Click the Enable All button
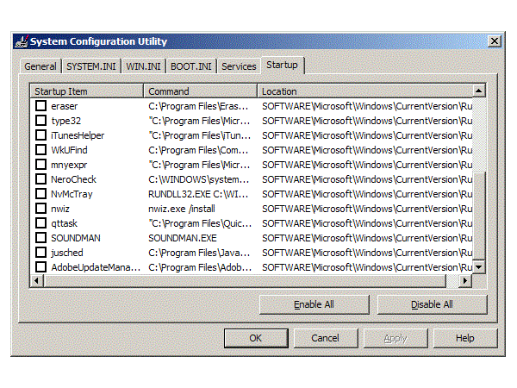517x388 pixels. pyautogui.click(x=315, y=304)
